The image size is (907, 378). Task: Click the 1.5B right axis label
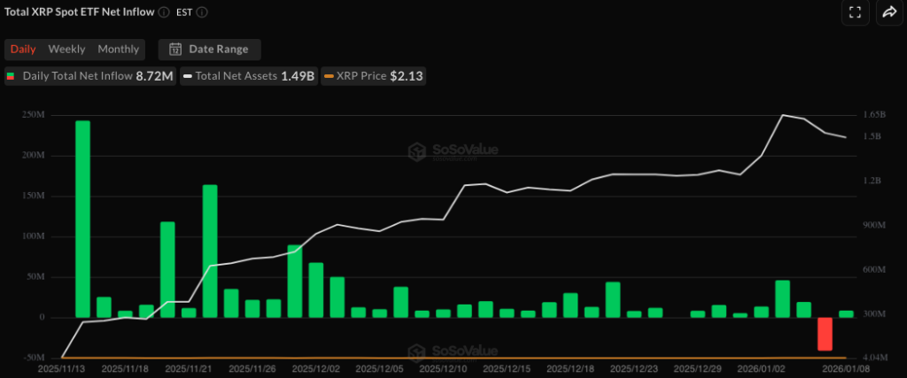[872, 136]
